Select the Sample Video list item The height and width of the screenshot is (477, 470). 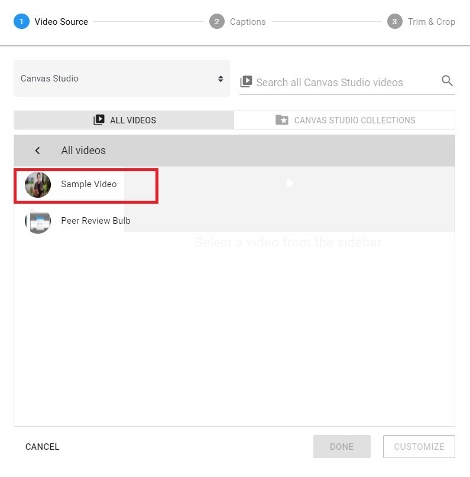(x=86, y=186)
